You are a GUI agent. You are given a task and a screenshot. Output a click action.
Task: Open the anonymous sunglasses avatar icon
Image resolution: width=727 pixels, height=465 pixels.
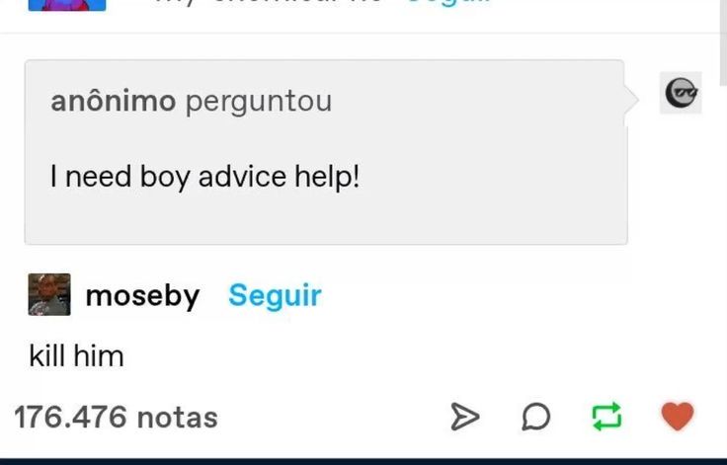pyautogui.click(x=681, y=93)
